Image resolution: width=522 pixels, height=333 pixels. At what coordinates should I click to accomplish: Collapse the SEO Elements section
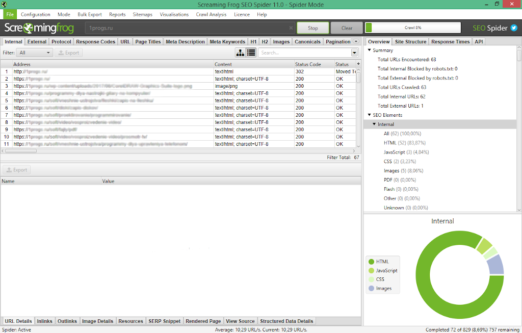tap(369, 115)
